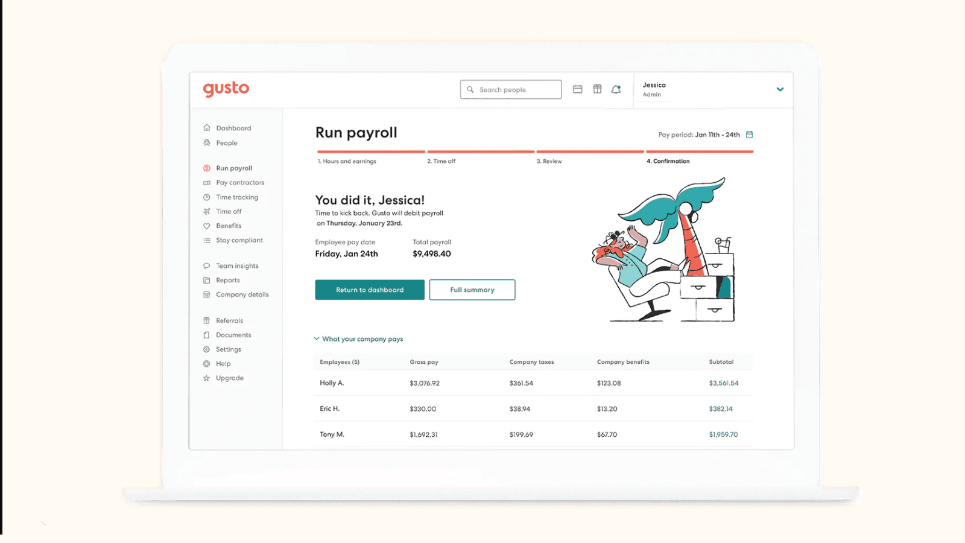Open the calendar icon near the search bar
965x543 pixels.
(577, 89)
